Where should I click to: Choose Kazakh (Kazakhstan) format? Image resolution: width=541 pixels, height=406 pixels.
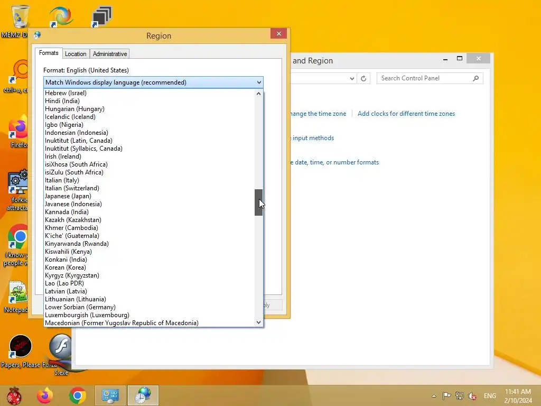click(149, 220)
